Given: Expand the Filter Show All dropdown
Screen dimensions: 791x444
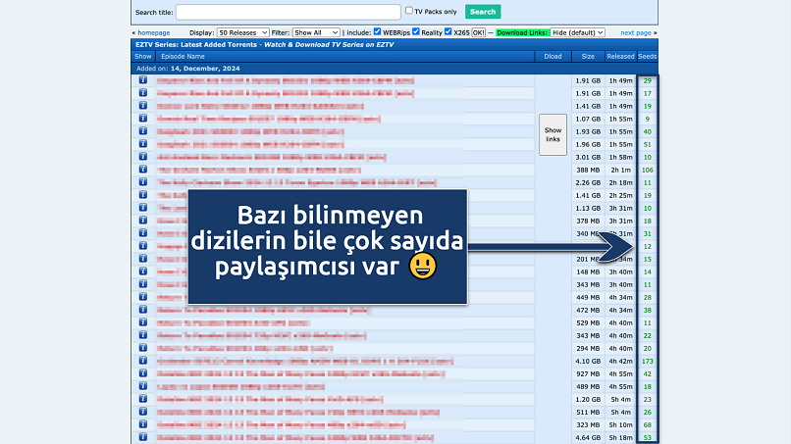Looking at the screenshot, I should coord(315,32).
